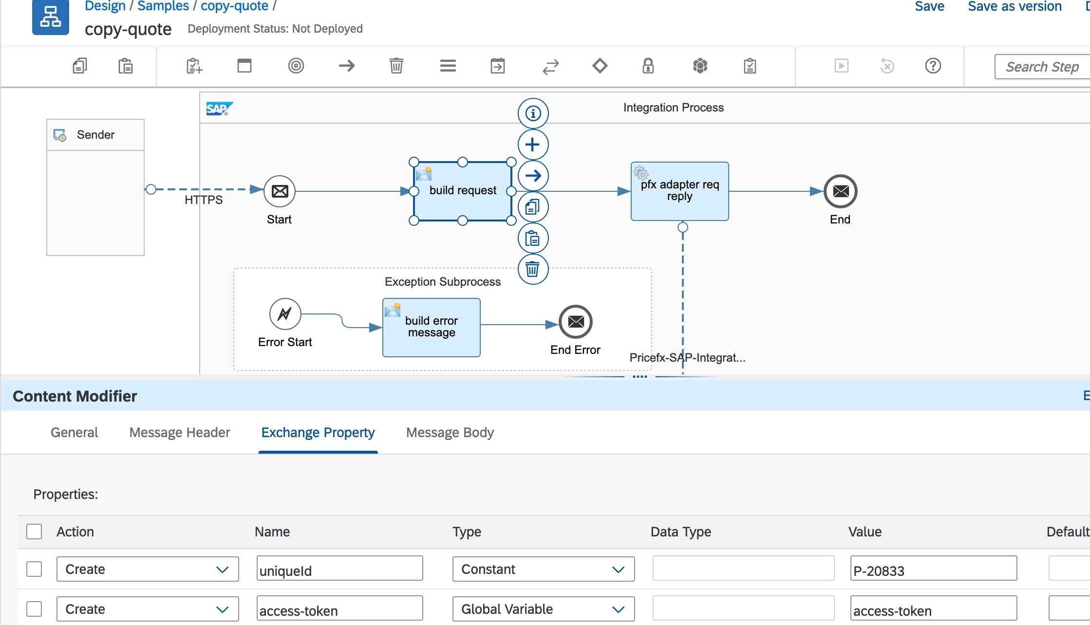Click the lock security icon in toolbar
The height and width of the screenshot is (625, 1090).
click(648, 66)
